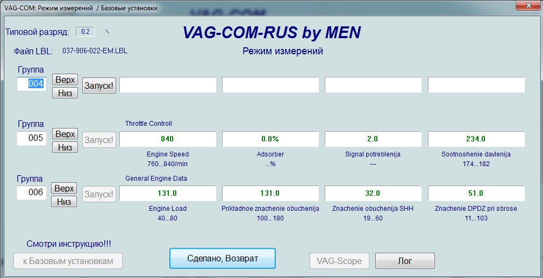Screen dimensions: 543x278
Task: Start group 004 with Запуск! button
Action: 99,85
